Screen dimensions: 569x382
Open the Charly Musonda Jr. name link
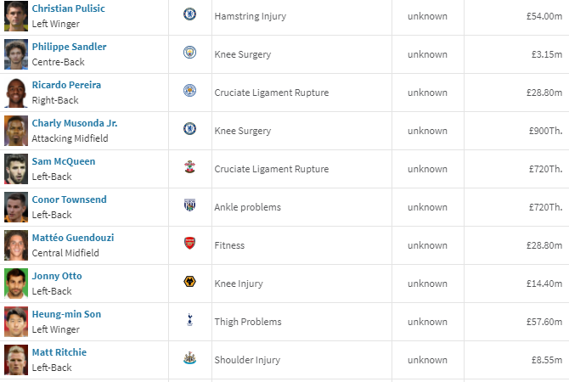[75, 123]
